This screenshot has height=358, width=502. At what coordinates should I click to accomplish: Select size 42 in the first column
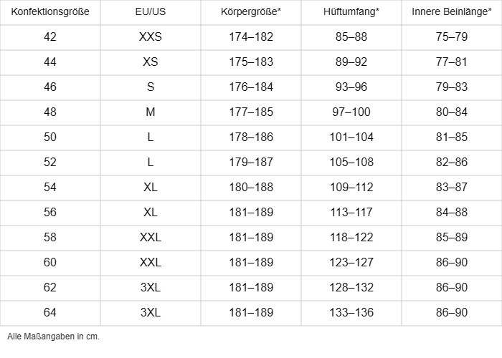(50, 37)
